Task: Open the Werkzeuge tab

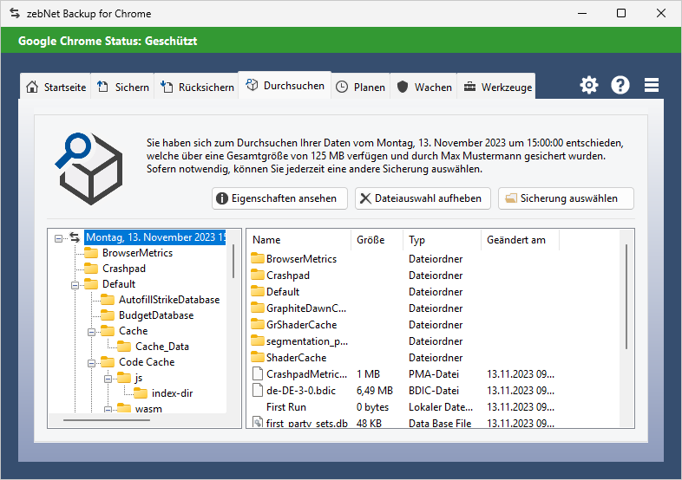Action: [496, 87]
